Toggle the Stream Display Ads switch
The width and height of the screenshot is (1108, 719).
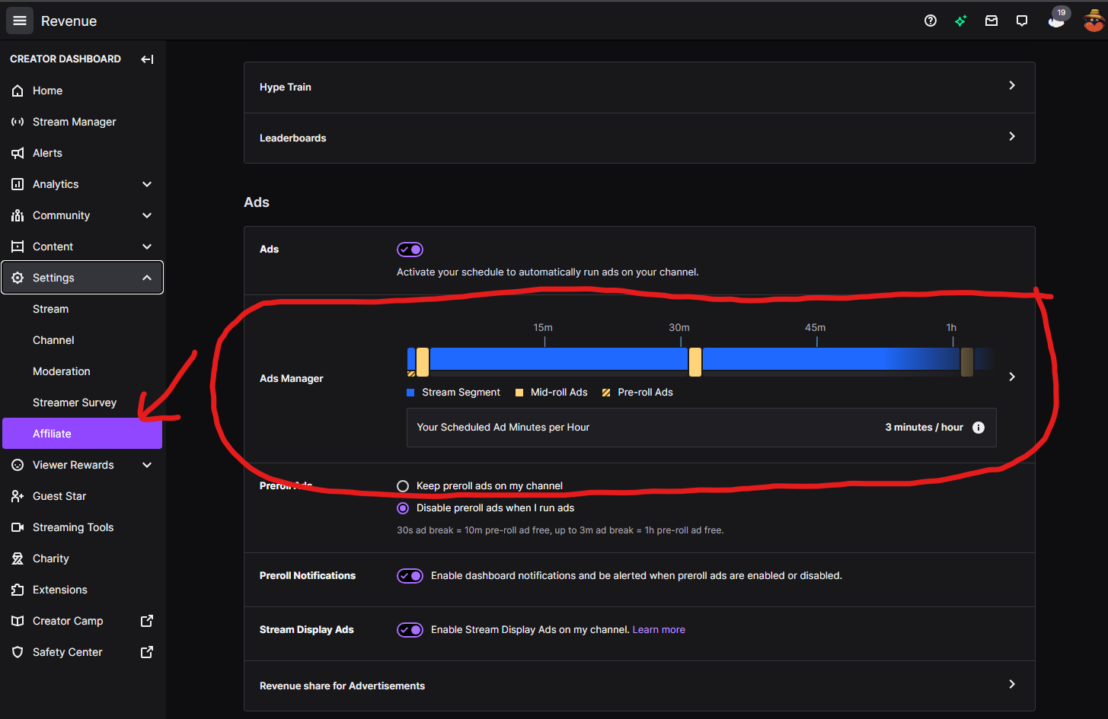410,630
